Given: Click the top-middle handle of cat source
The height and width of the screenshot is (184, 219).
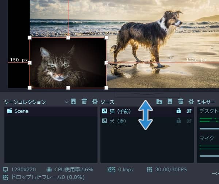Looking at the screenshot, I should coord(68,38).
